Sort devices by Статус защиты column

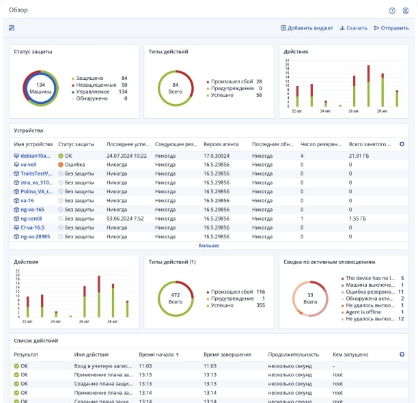(76, 144)
